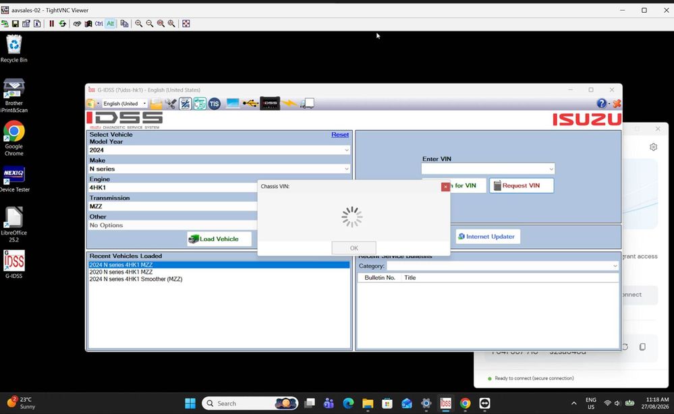Click TightVNC send Ctrl-Esc icon

(x=88, y=24)
